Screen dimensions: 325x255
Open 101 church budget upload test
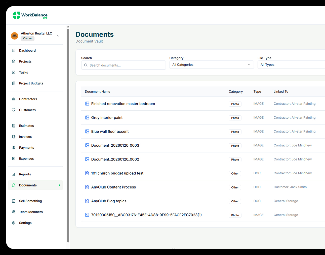[x=117, y=173]
